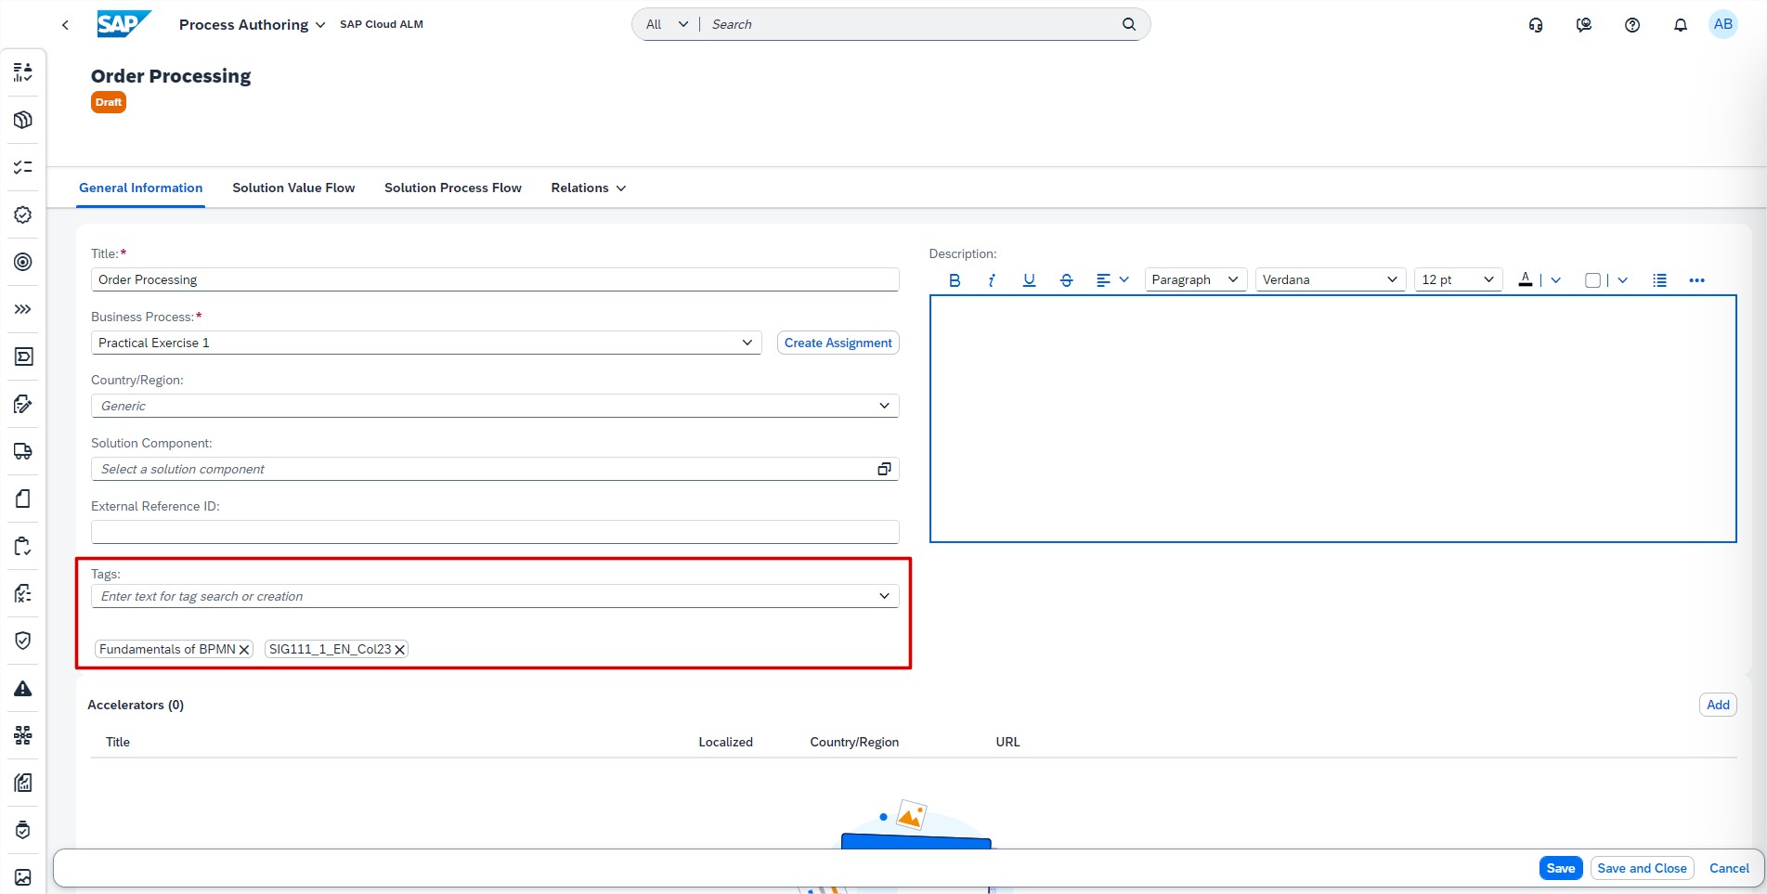Open the help question mark icon
The height and width of the screenshot is (894, 1767).
1631,25
